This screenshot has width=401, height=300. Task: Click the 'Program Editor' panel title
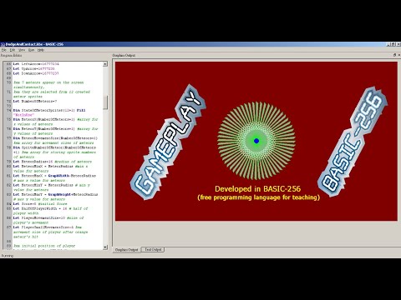click(11, 55)
